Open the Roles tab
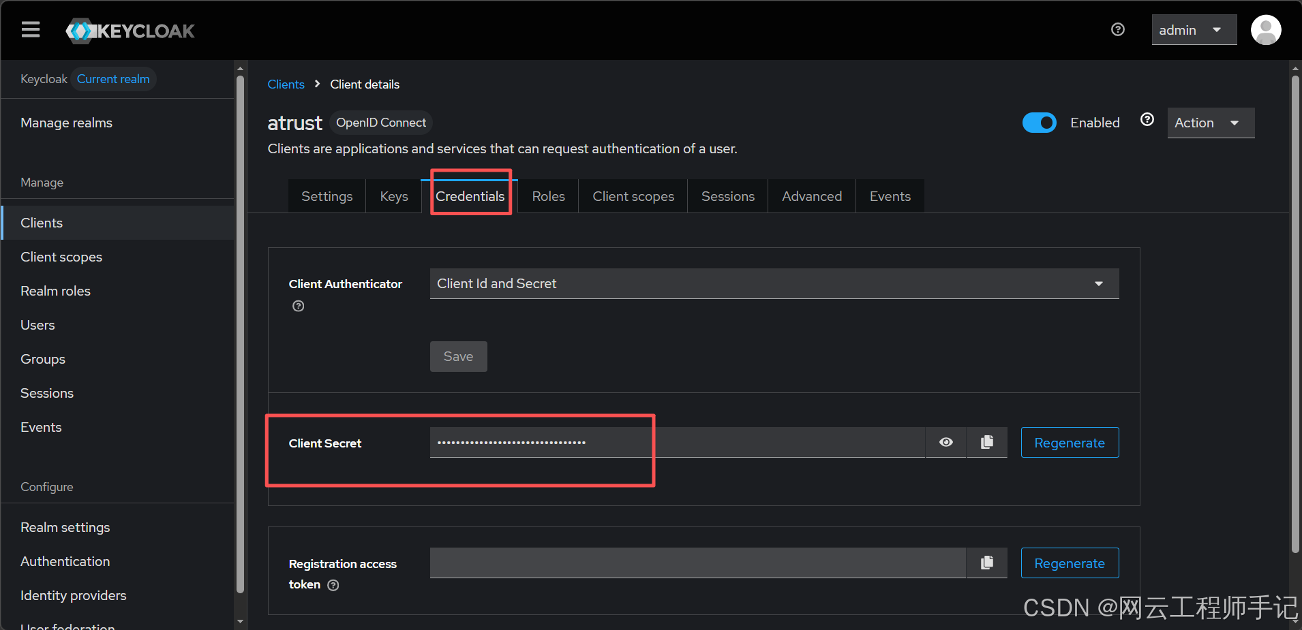Screen dimensions: 1302x630 coord(548,196)
